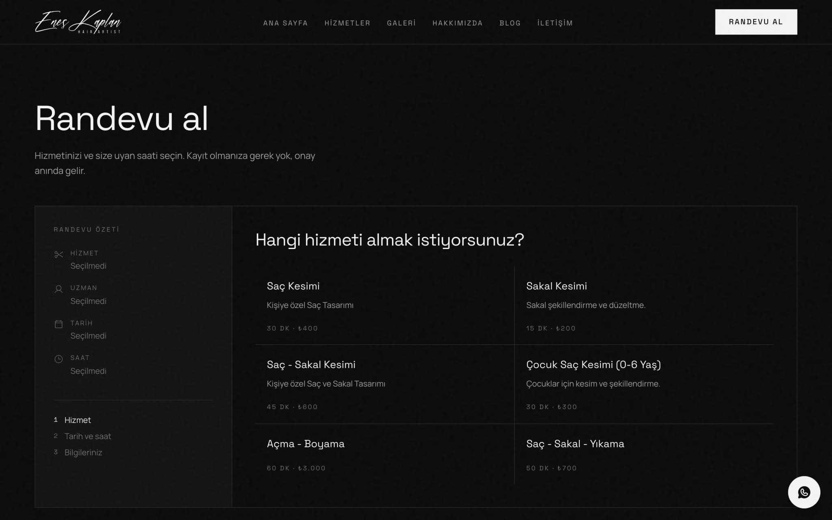Click 'Sakal şekillendirme ve düzeltme.' description
Image resolution: width=832 pixels, height=520 pixels.
pos(586,305)
